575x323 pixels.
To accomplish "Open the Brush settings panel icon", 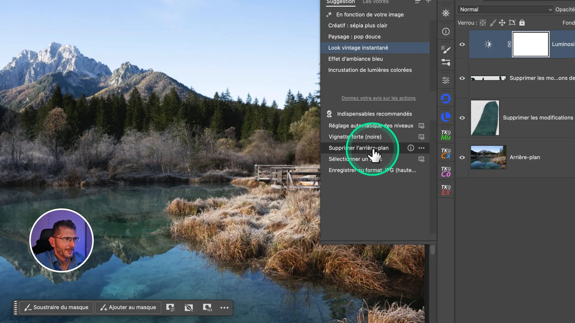I will tap(446, 50).
